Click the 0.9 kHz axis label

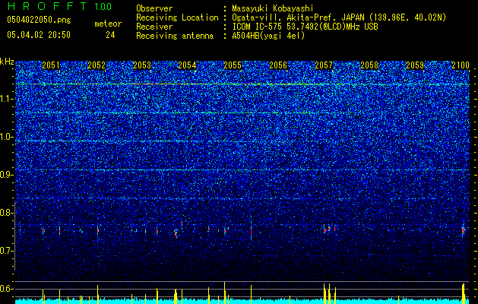click(x=7, y=175)
